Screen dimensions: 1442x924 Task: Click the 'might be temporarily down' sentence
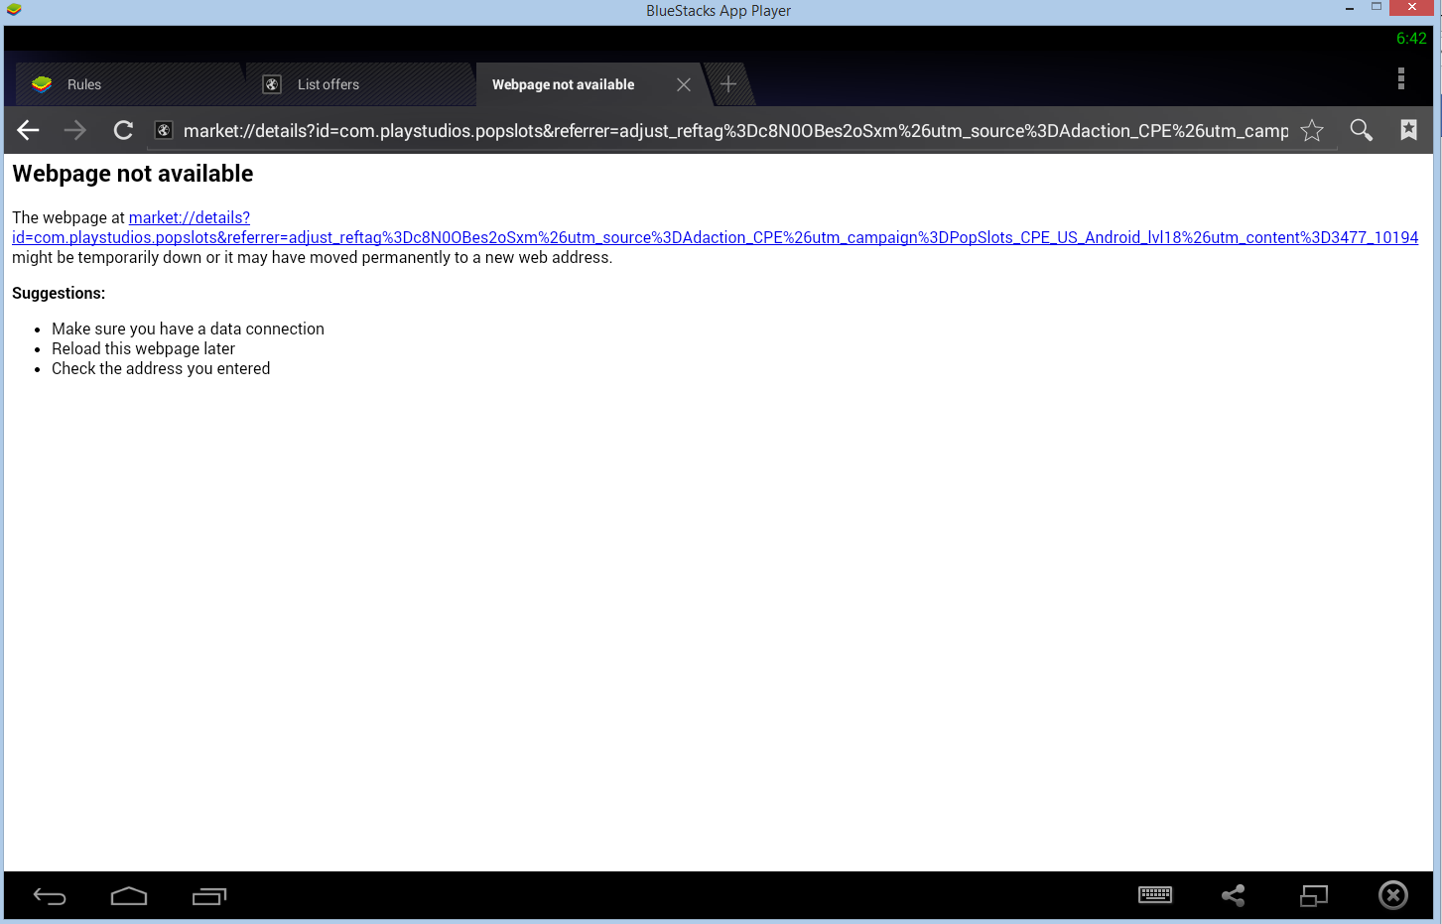(x=313, y=258)
